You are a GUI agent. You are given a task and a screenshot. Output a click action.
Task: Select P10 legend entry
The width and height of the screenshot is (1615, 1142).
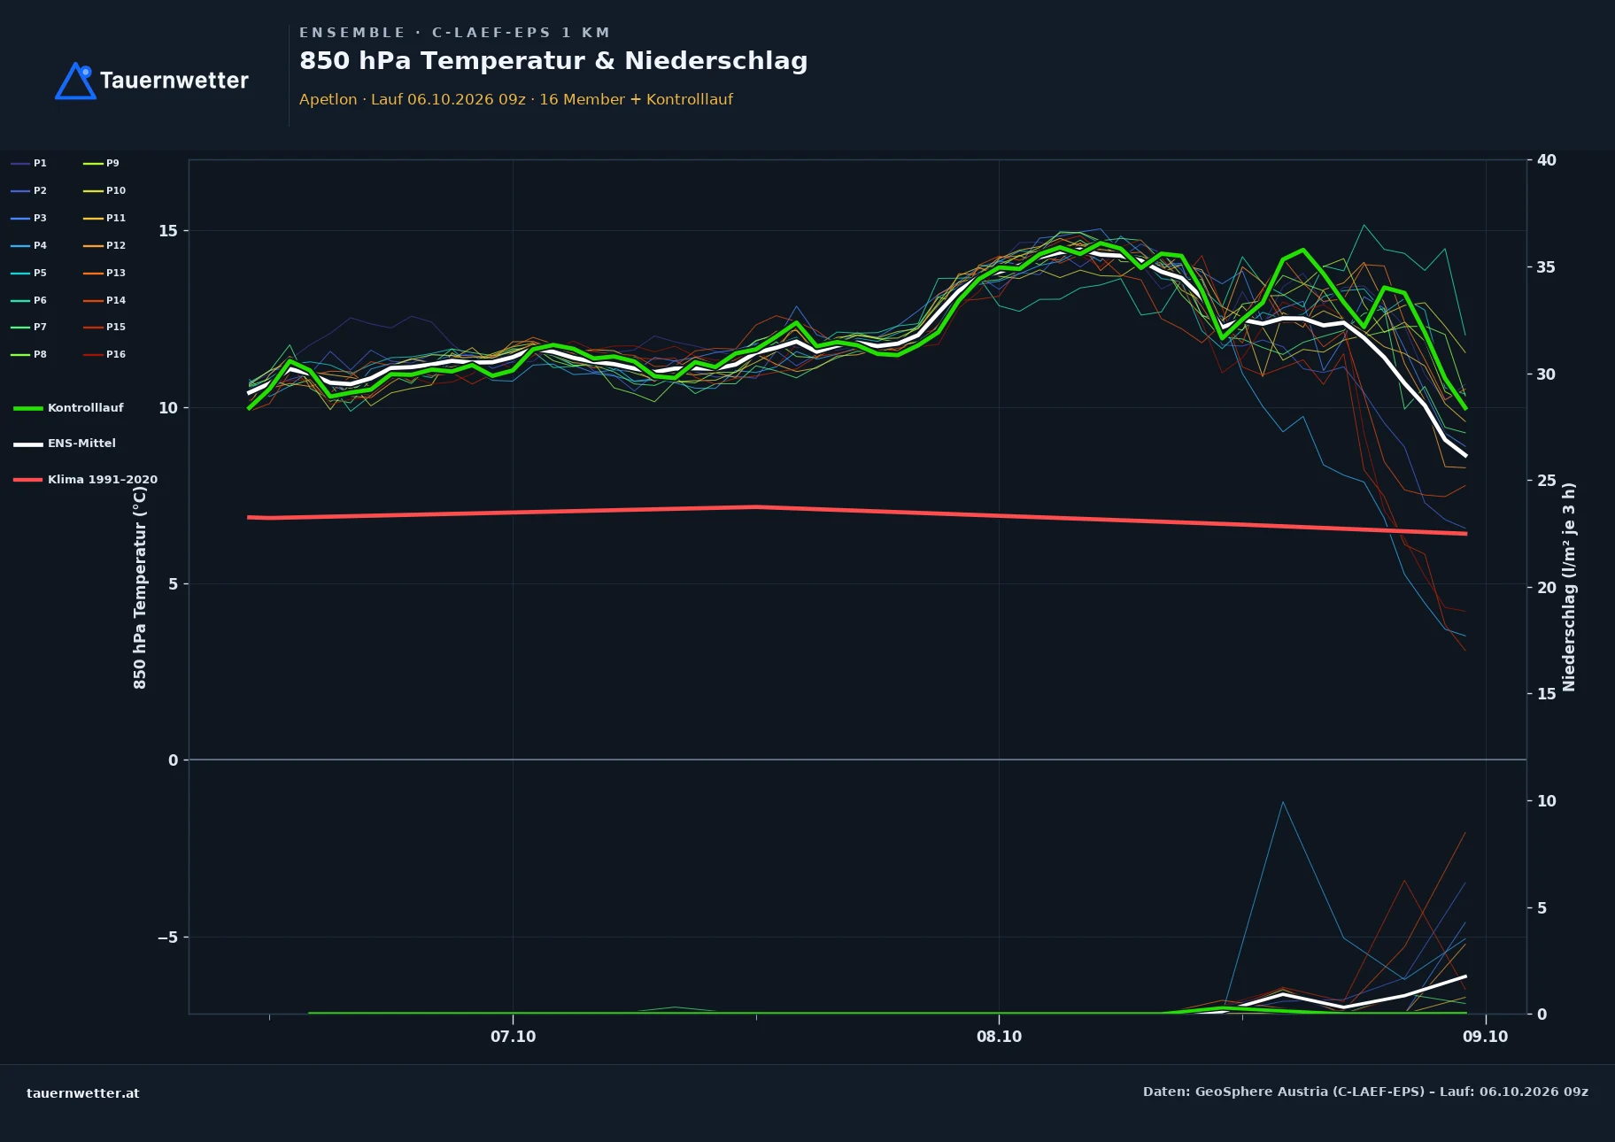tap(104, 190)
